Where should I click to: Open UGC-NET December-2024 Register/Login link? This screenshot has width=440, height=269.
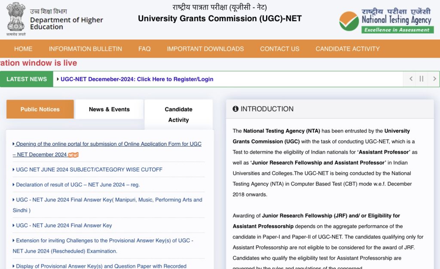137,79
